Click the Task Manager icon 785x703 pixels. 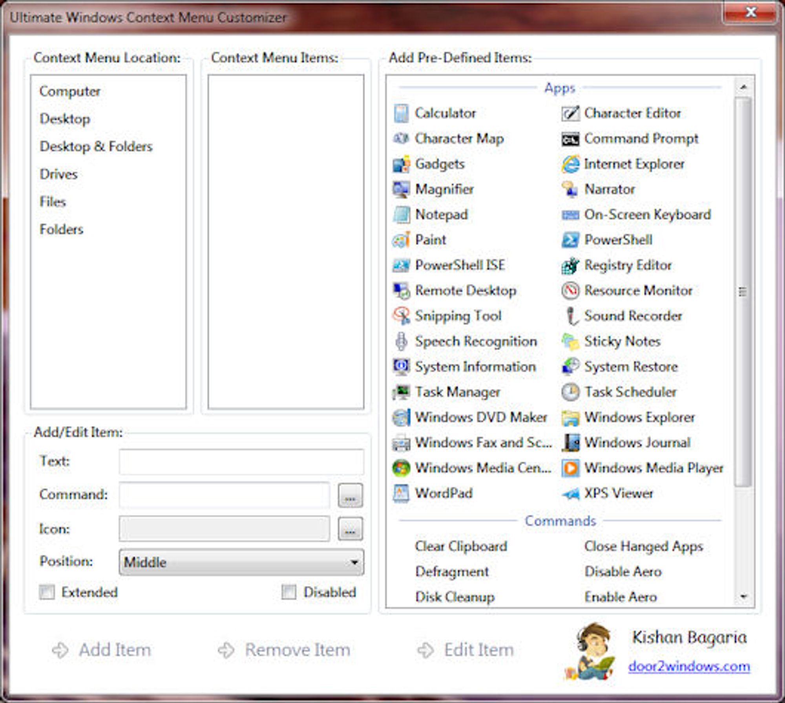tap(401, 392)
